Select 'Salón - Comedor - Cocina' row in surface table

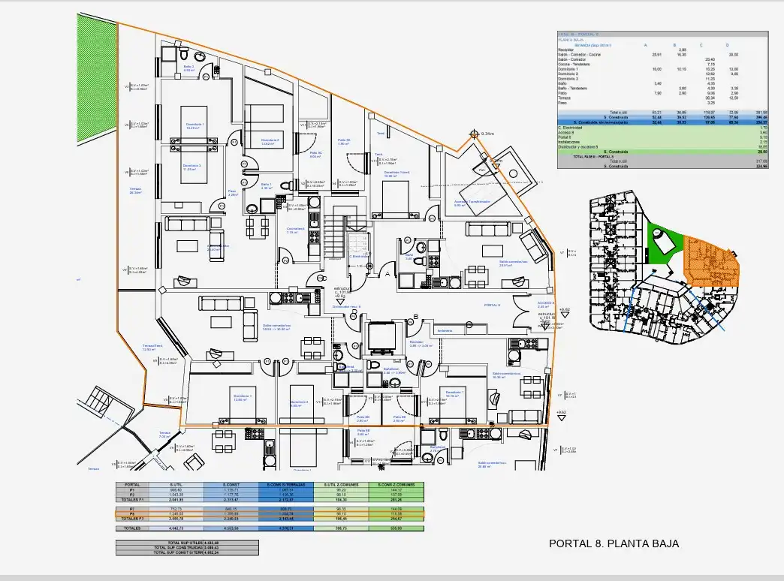pyautogui.click(x=662, y=55)
